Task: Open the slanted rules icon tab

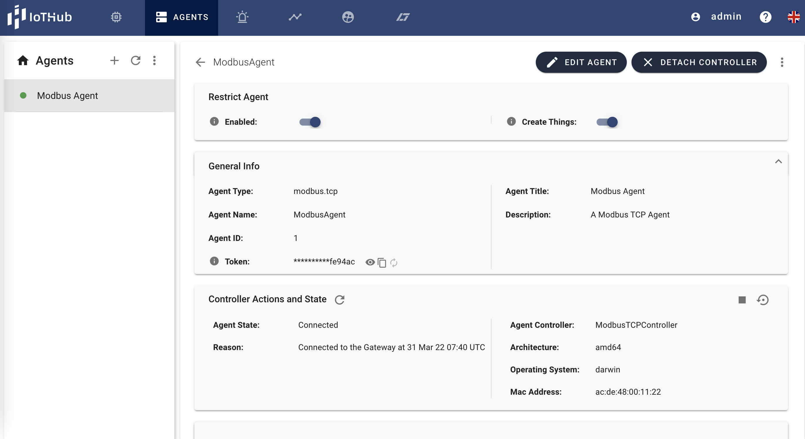Action: pyautogui.click(x=403, y=17)
